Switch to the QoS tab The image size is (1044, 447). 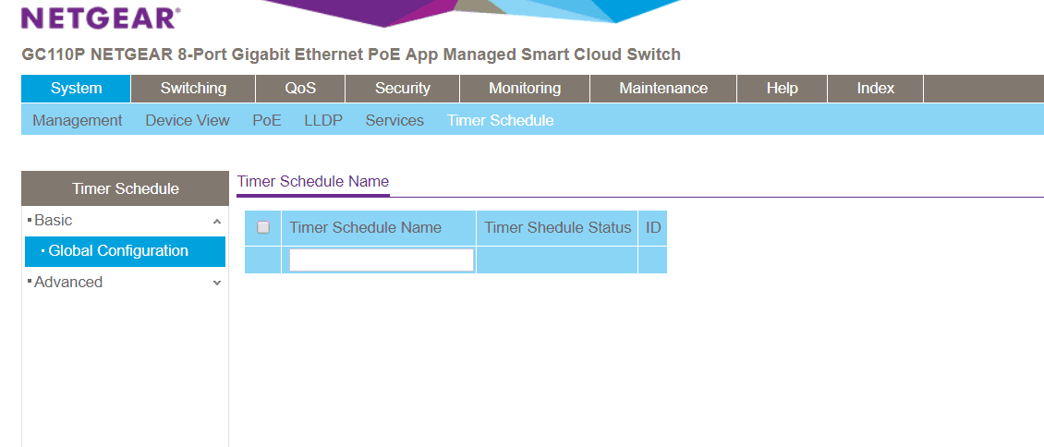point(300,89)
